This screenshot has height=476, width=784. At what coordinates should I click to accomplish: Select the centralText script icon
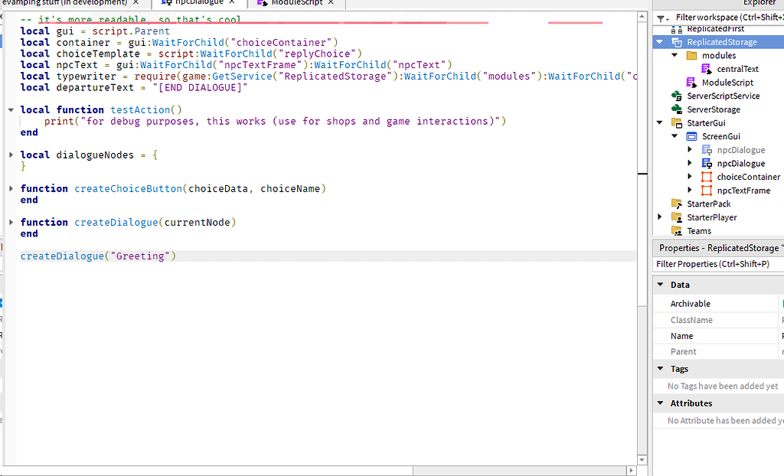pyautogui.click(x=706, y=67)
